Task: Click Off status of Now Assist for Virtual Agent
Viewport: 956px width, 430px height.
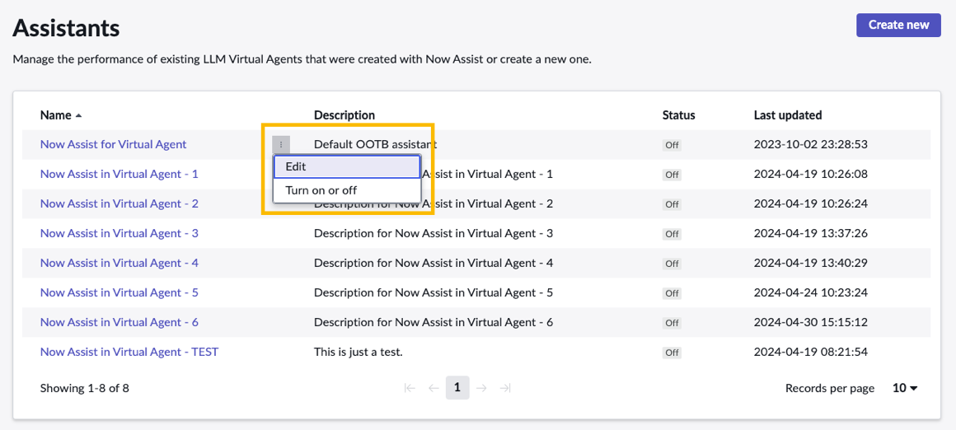Action: pos(672,145)
